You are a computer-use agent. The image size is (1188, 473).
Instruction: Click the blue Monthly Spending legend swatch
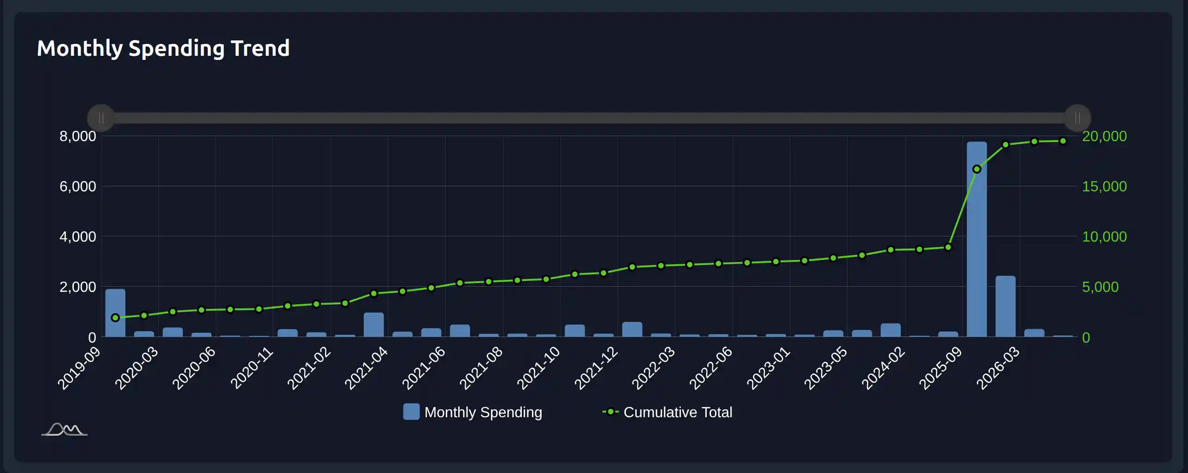(x=411, y=412)
